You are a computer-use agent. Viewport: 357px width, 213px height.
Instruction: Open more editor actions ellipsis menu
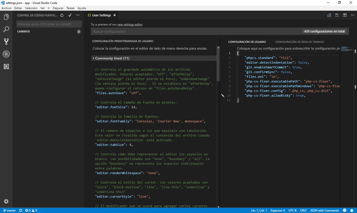click(353, 15)
